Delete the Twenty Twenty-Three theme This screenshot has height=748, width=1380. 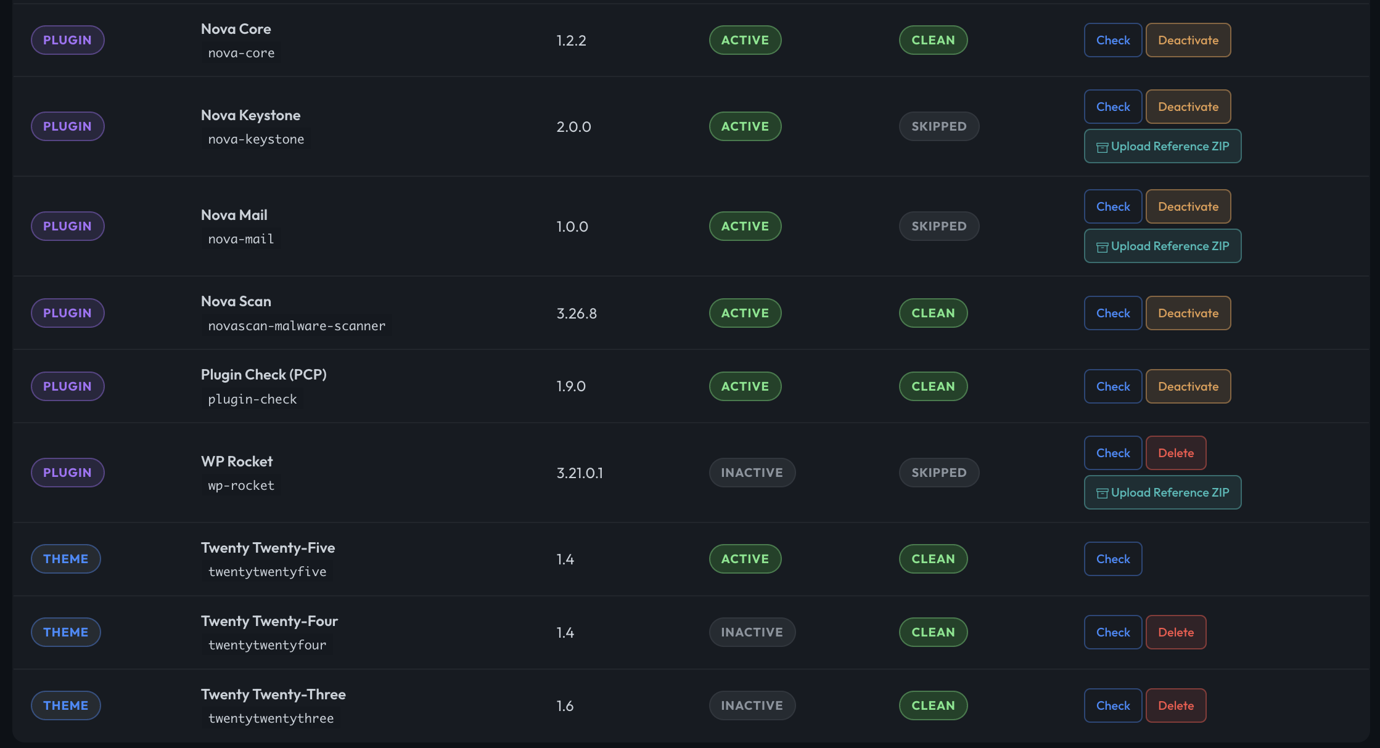pyautogui.click(x=1176, y=705)
